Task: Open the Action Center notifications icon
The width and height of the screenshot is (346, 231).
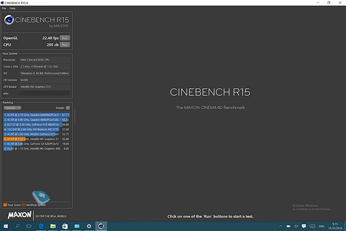Action: click(304, 226)
